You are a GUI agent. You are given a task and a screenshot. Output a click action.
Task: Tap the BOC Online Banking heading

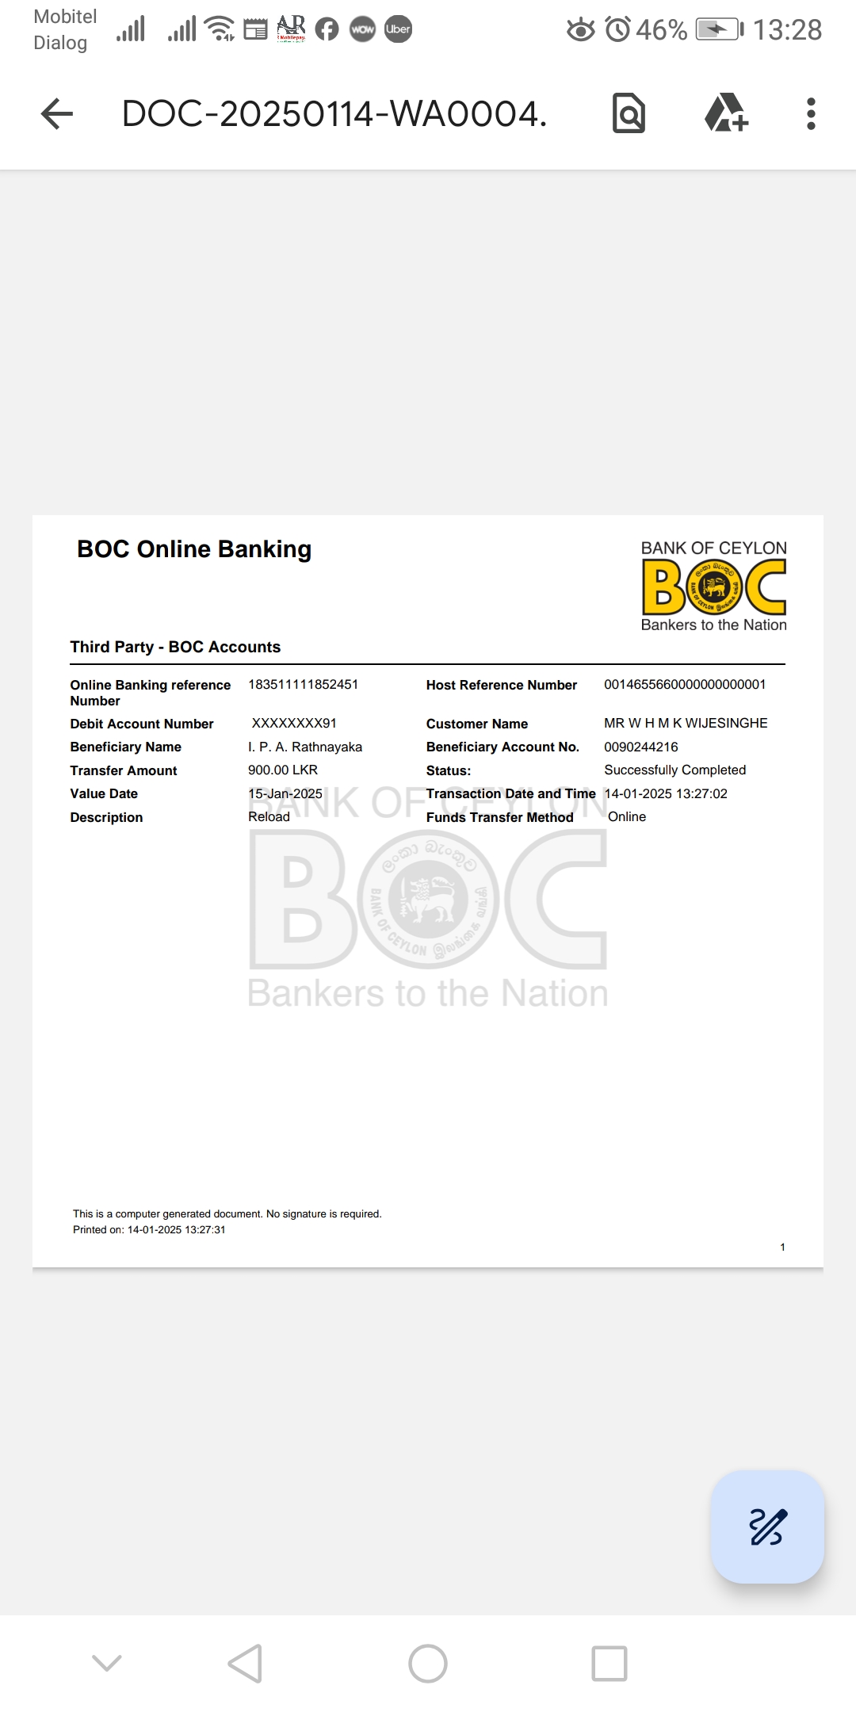tap(194, 549)
